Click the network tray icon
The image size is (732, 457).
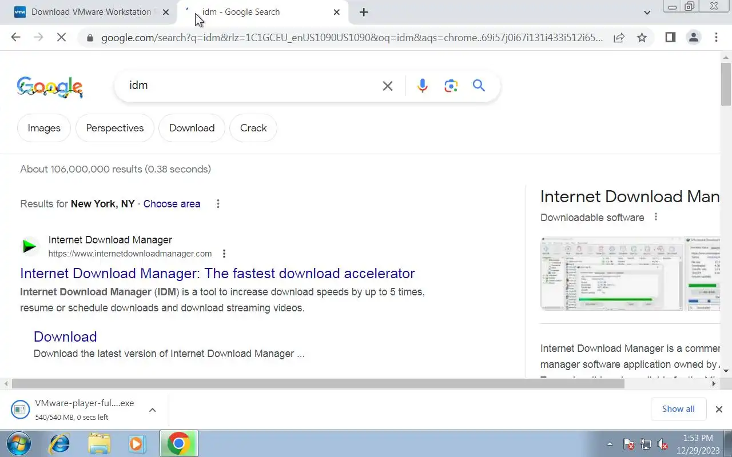point(645,444)
